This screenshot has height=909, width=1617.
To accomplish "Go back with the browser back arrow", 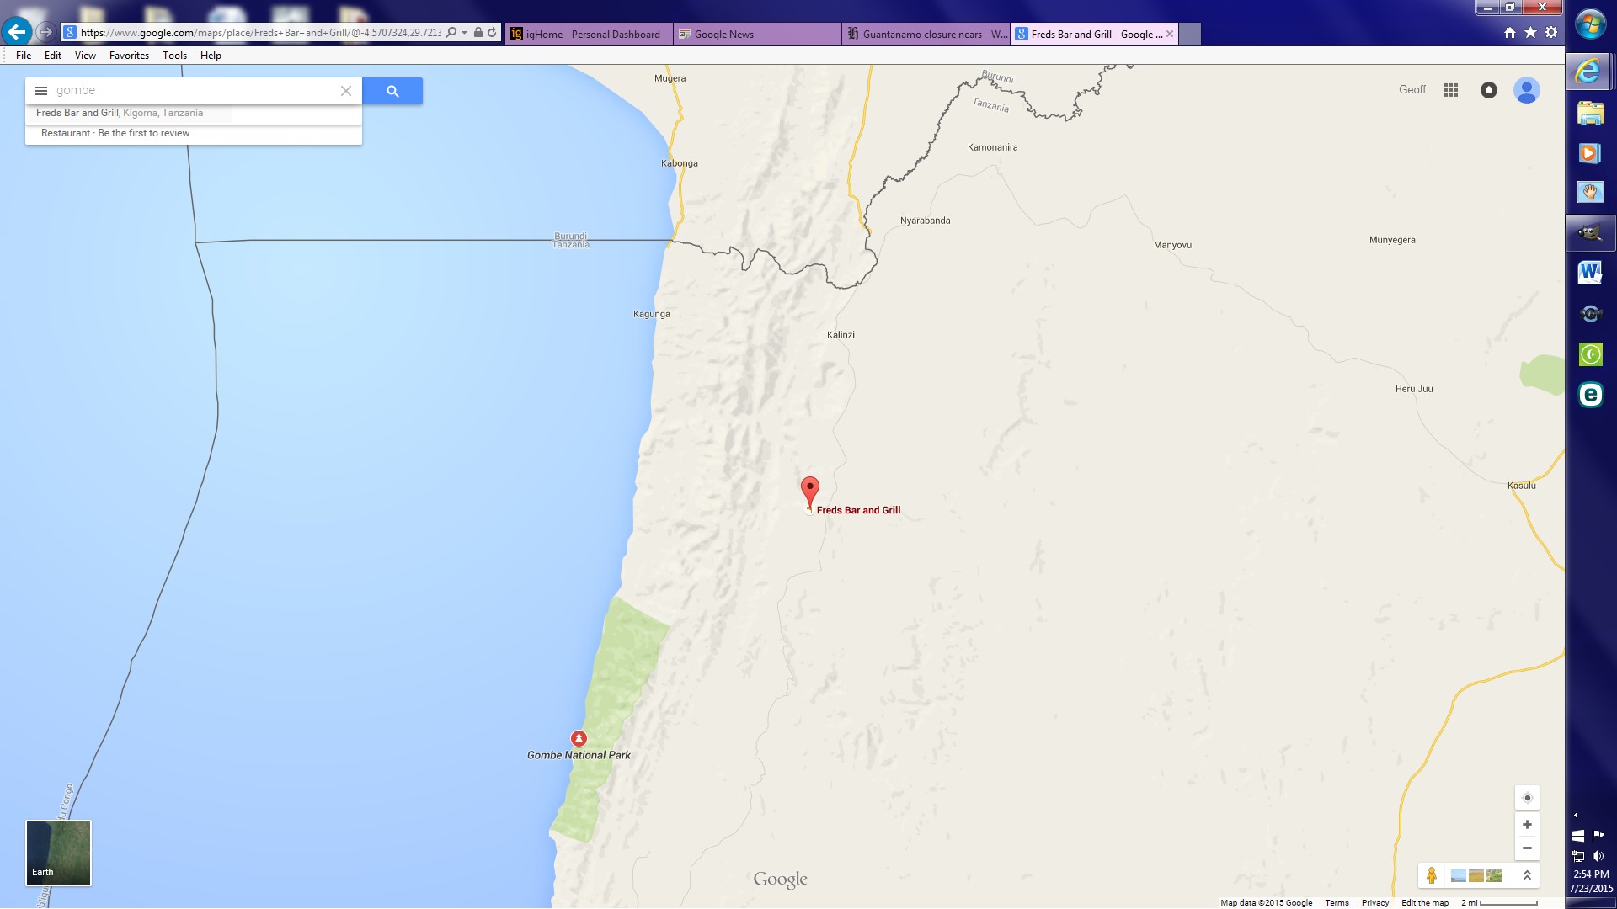I will tap(16, 32).
